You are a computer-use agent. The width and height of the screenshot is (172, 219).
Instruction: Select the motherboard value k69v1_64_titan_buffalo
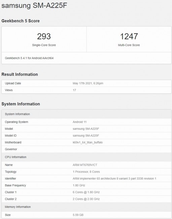click(x=88, y=143)
